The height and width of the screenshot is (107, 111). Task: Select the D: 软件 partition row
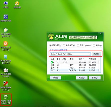point(74,65)
